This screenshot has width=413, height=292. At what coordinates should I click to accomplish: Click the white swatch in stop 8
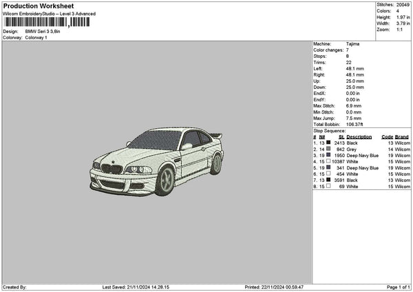click(328, 186)
